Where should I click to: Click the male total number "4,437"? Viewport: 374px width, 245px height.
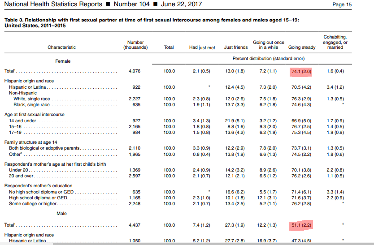[135, 225]
